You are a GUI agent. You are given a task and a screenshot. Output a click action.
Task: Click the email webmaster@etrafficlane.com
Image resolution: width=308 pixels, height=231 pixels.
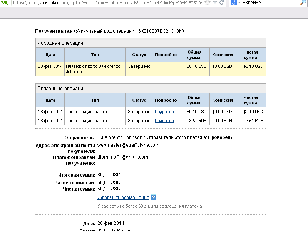click(x=128, y=145)
